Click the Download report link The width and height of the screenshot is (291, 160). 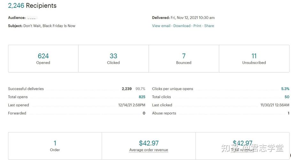[182, 26]
